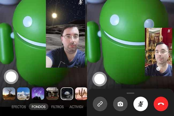The height and width of the screenshot is (116, 174).
Task: Select the modern house background thumbnail
Action: 52,94
